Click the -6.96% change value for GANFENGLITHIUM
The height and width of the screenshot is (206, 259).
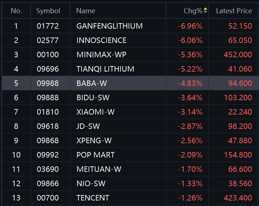tap(190, 26)
